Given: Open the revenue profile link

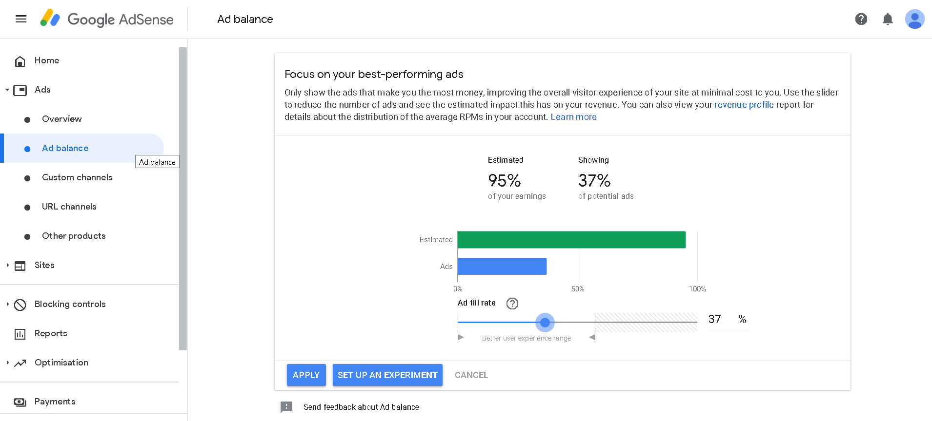Looking at the screenshot, I should coord(744,105).
